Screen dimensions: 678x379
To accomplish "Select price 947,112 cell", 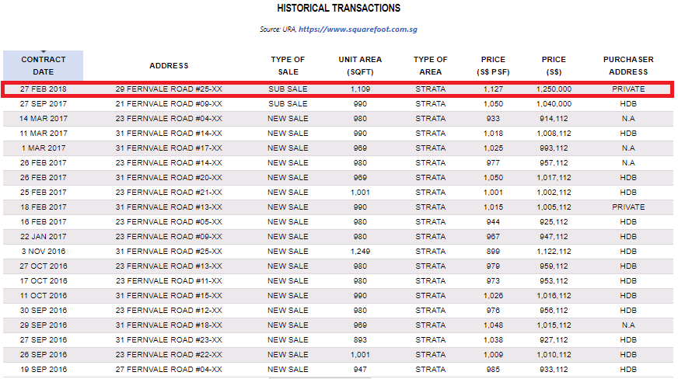I will tap(554, 237).
